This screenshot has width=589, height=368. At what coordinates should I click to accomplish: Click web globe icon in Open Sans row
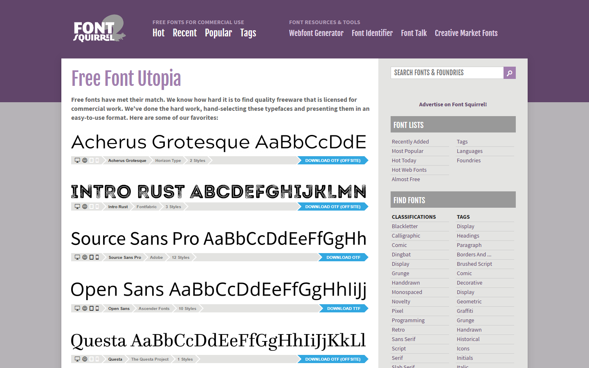coord(85,308)
